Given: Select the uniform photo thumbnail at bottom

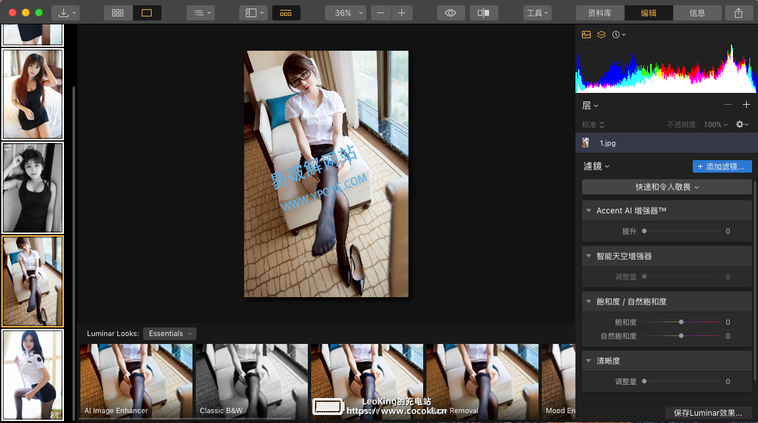Looking at the screenshot, I should (x=33, y=375).
